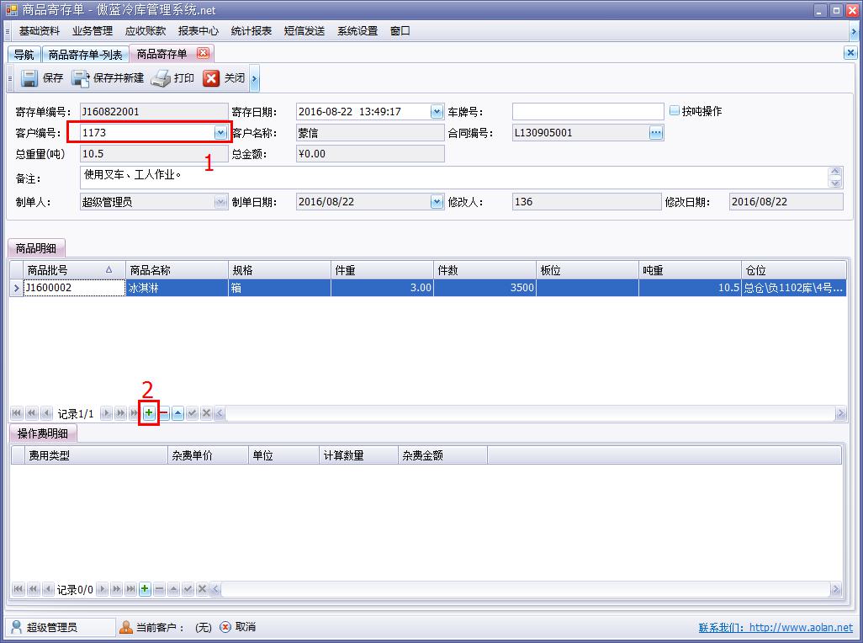Open the 合同编号 lookup ellipsis button
863x643 pixels.
pyautogui.click(x=655, y=133)
